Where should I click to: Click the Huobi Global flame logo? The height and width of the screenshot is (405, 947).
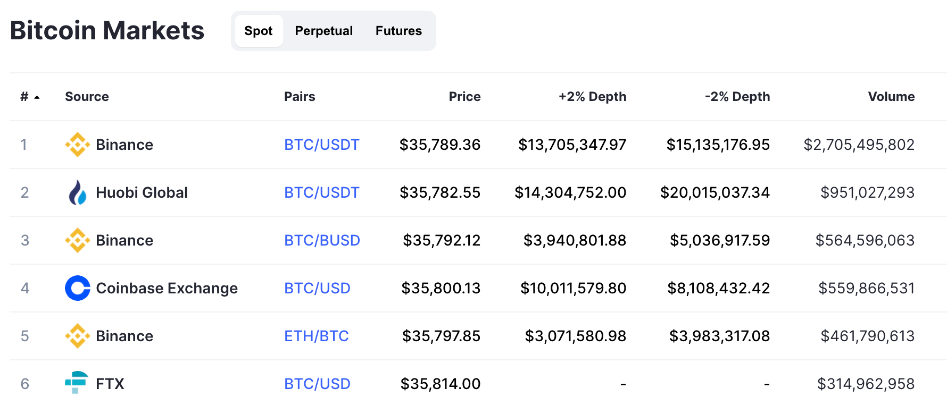(x=78, y=192)
